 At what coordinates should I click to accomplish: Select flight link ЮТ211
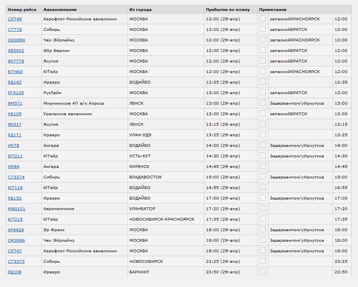[15, 156]
